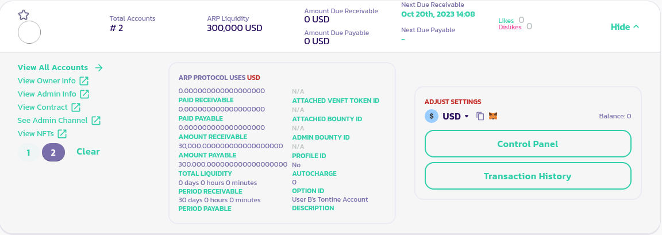
Task: Open Transaction History
Action: pyautogui.click(x=528, y=176)
